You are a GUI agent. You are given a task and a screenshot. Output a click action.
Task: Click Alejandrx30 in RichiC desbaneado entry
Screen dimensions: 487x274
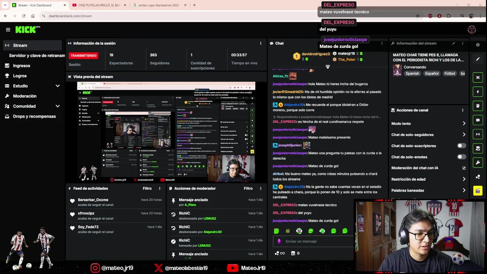pyautogui.click(x=213, y=232)
